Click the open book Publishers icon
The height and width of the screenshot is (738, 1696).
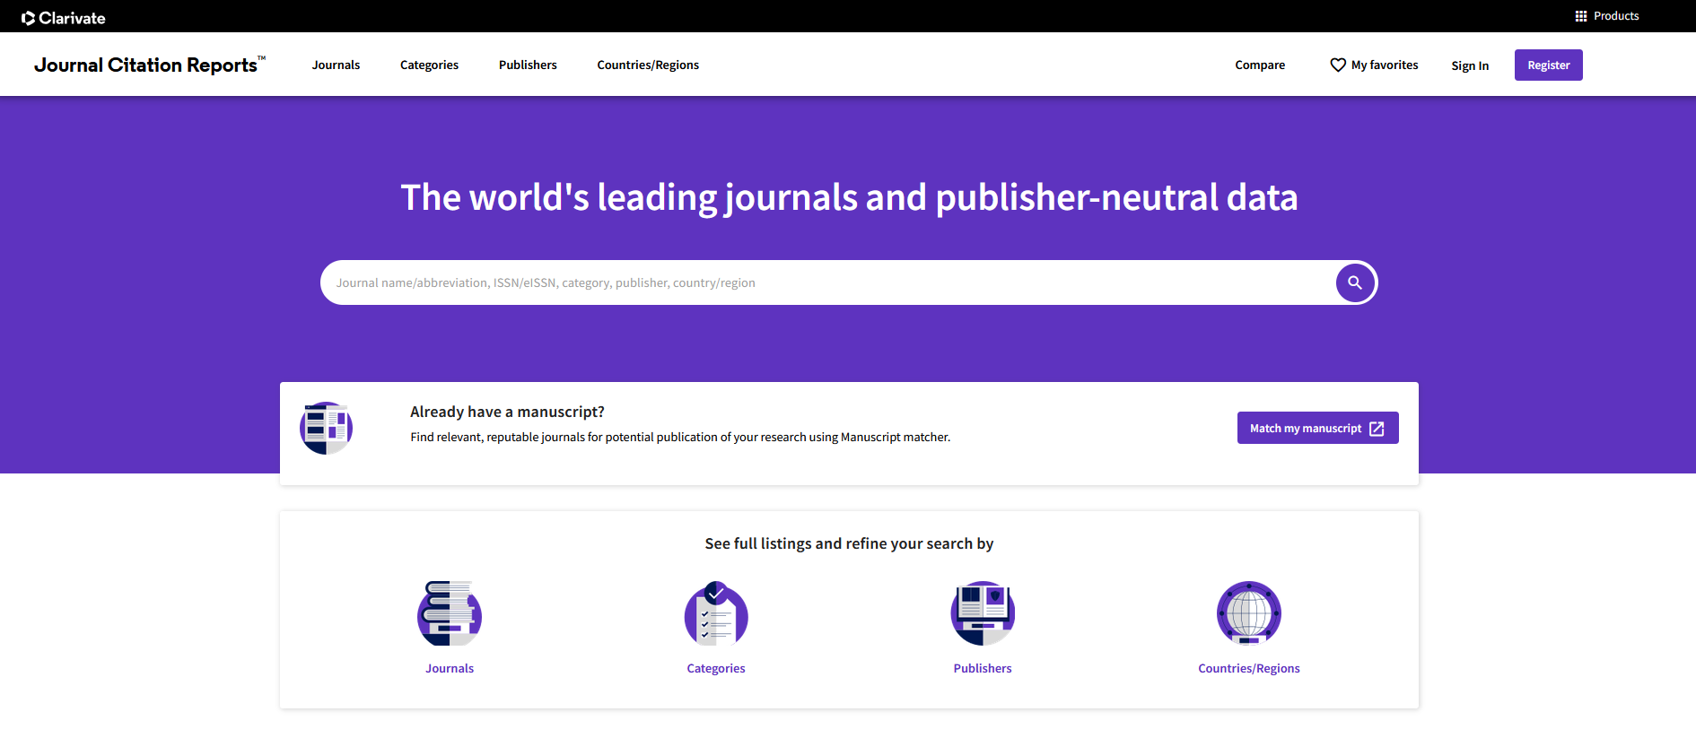click(983, 613)
